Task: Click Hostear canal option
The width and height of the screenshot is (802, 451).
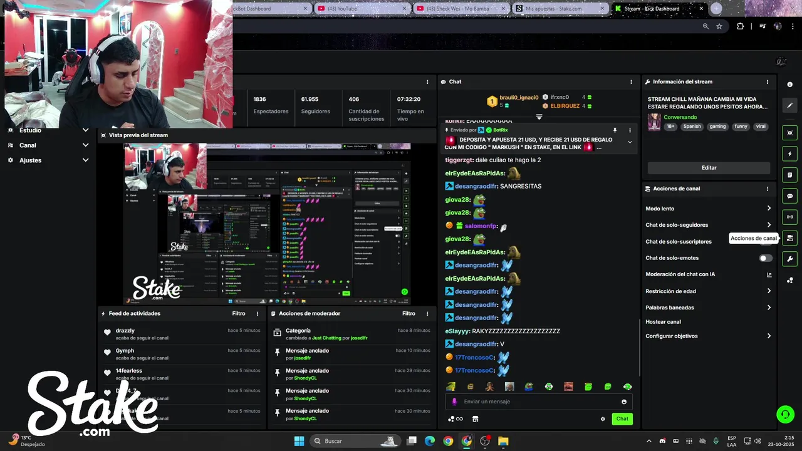Action: pyautogui.click(x=663, y=322)
